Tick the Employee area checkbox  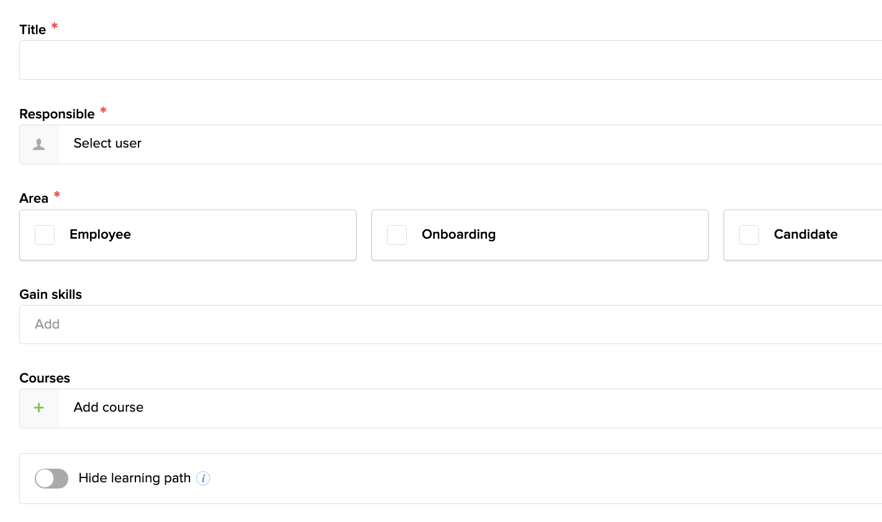pyautogui.click(x=45, y=235)
